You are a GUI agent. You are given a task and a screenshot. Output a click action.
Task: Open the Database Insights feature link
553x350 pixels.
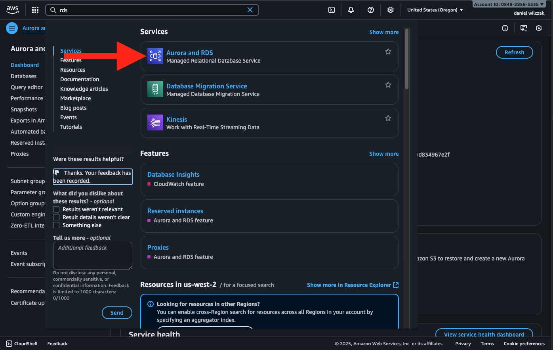[174, 174]
